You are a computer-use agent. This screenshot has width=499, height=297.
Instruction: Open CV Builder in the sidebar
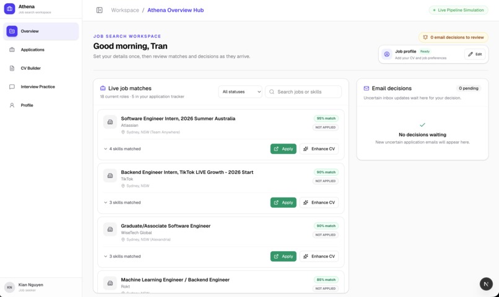(x=41, y=68)
